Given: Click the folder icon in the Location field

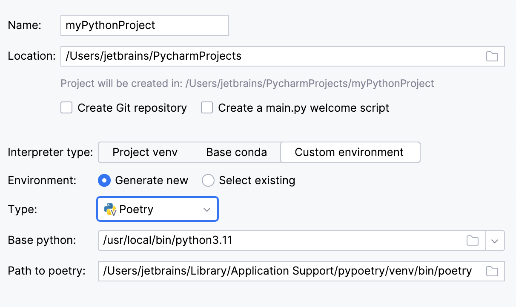Looking at the screenshot, I should [492, 56].
